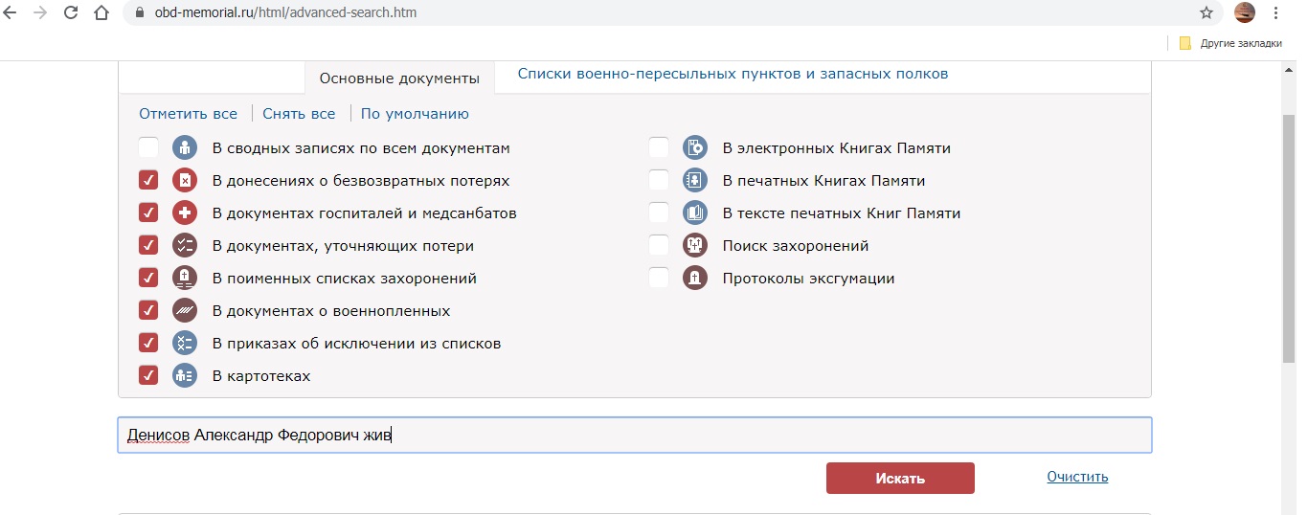
Task: Click the 'Очистить' link
Action: [x=1077, y=477]
